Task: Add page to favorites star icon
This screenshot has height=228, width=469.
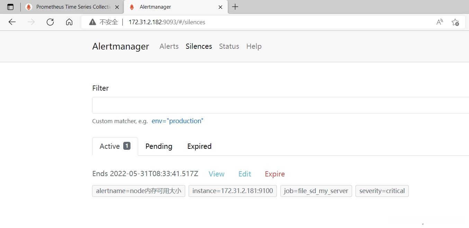Action: pyautogui.click(x=455, y=22)
